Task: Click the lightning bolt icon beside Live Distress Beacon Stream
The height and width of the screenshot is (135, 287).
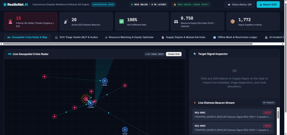Action: [x=195, y=103]
